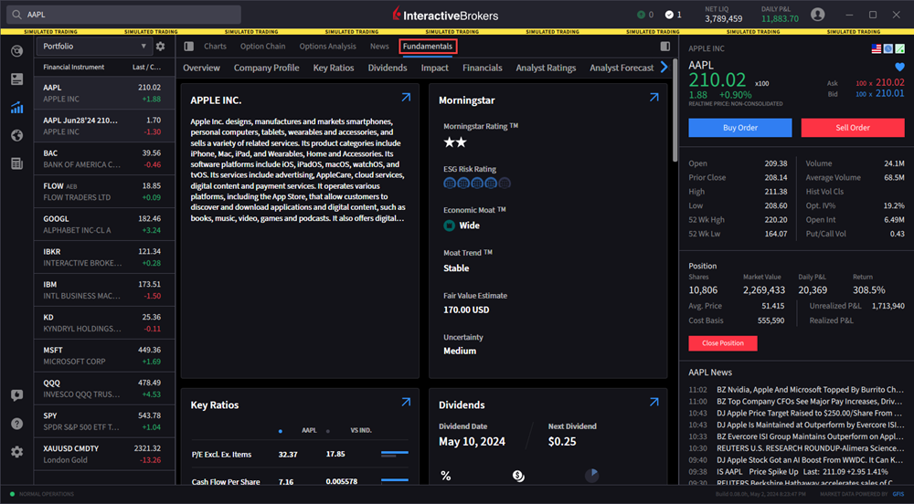Click the magnifier search icon
The width and height of the screenshot is (914, 504).
coord(16,15)
